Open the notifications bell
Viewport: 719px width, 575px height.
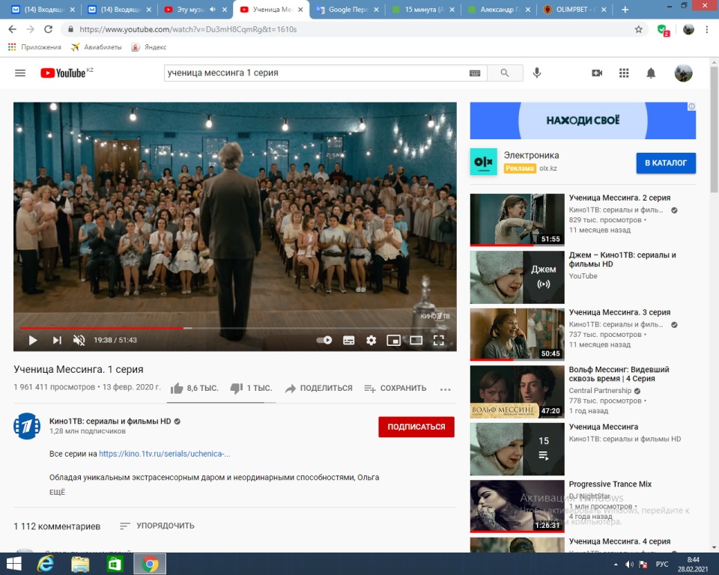point(651,73)
